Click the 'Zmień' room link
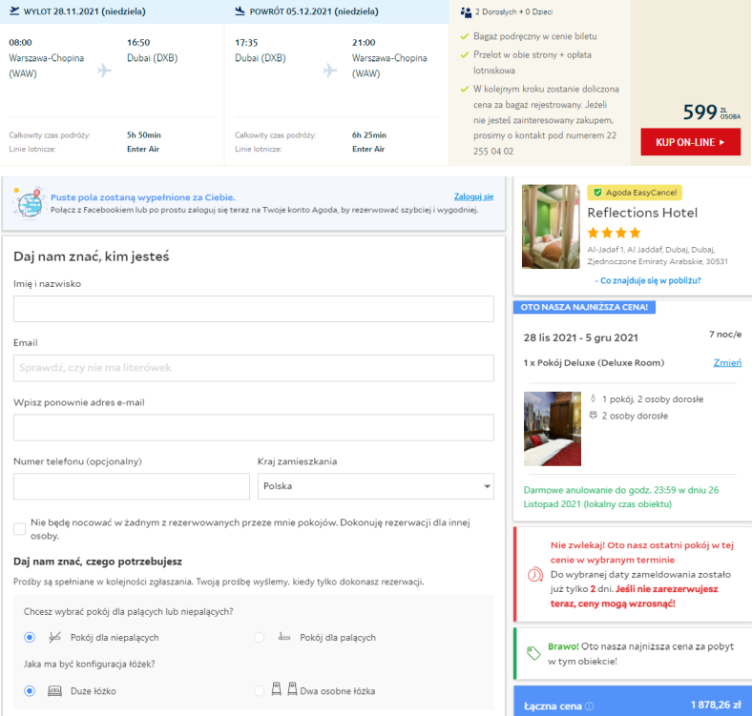 point(727,363)
